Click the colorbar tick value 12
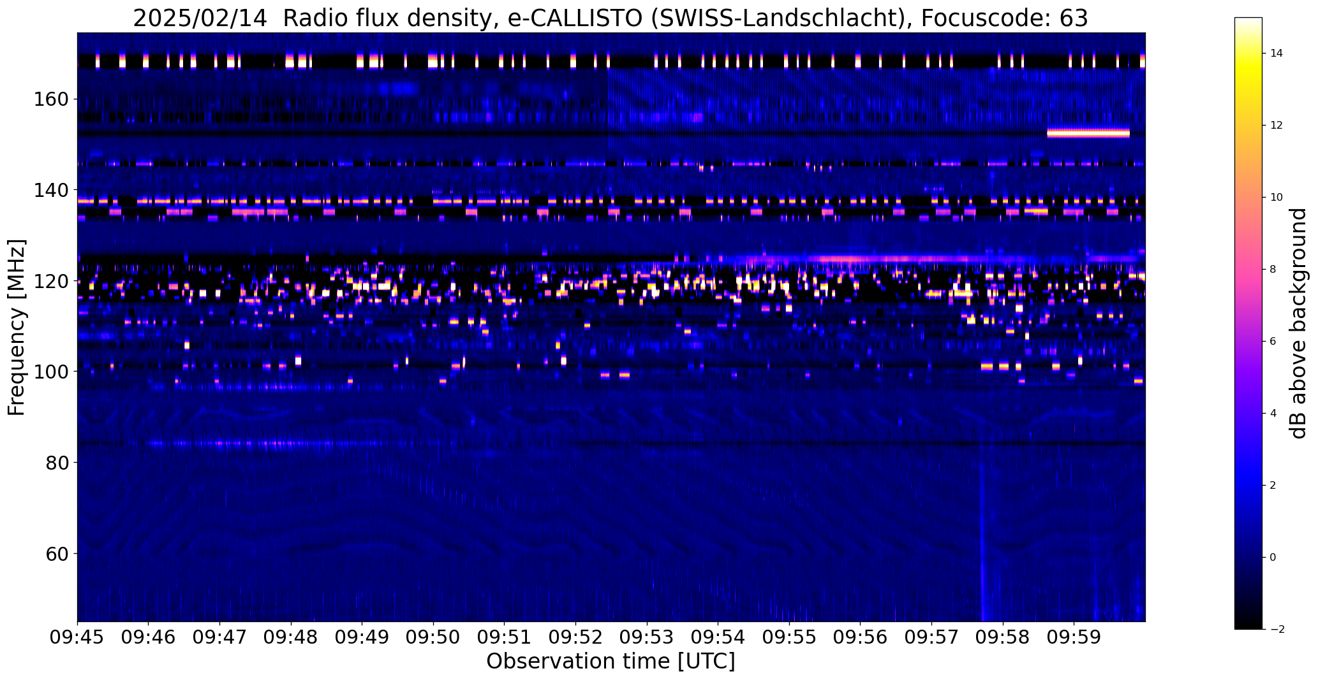This screenshot has width=1318, height=680. [1277, 126]
